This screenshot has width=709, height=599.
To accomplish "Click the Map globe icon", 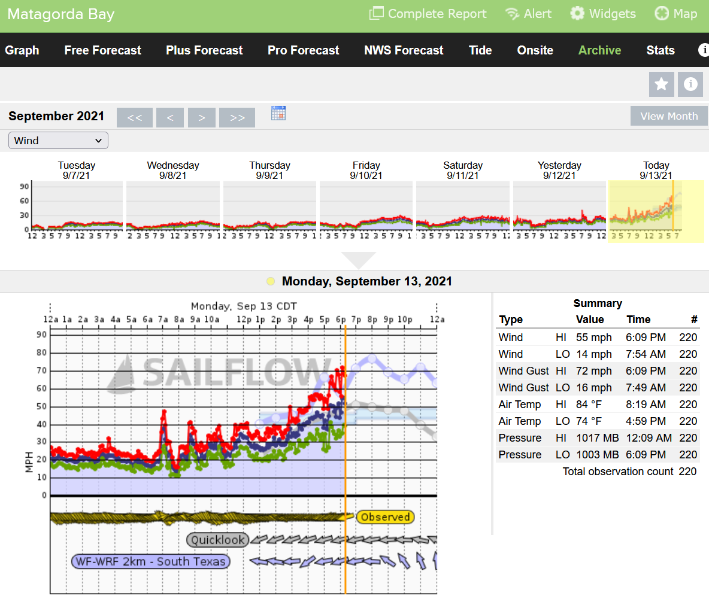I will (662, 14).
